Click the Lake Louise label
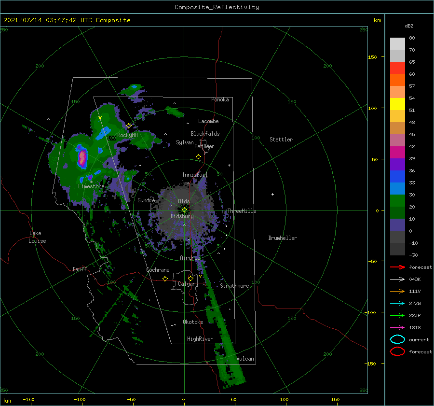The height and width of the screenshot is (406, 434). tap(37, 237)
